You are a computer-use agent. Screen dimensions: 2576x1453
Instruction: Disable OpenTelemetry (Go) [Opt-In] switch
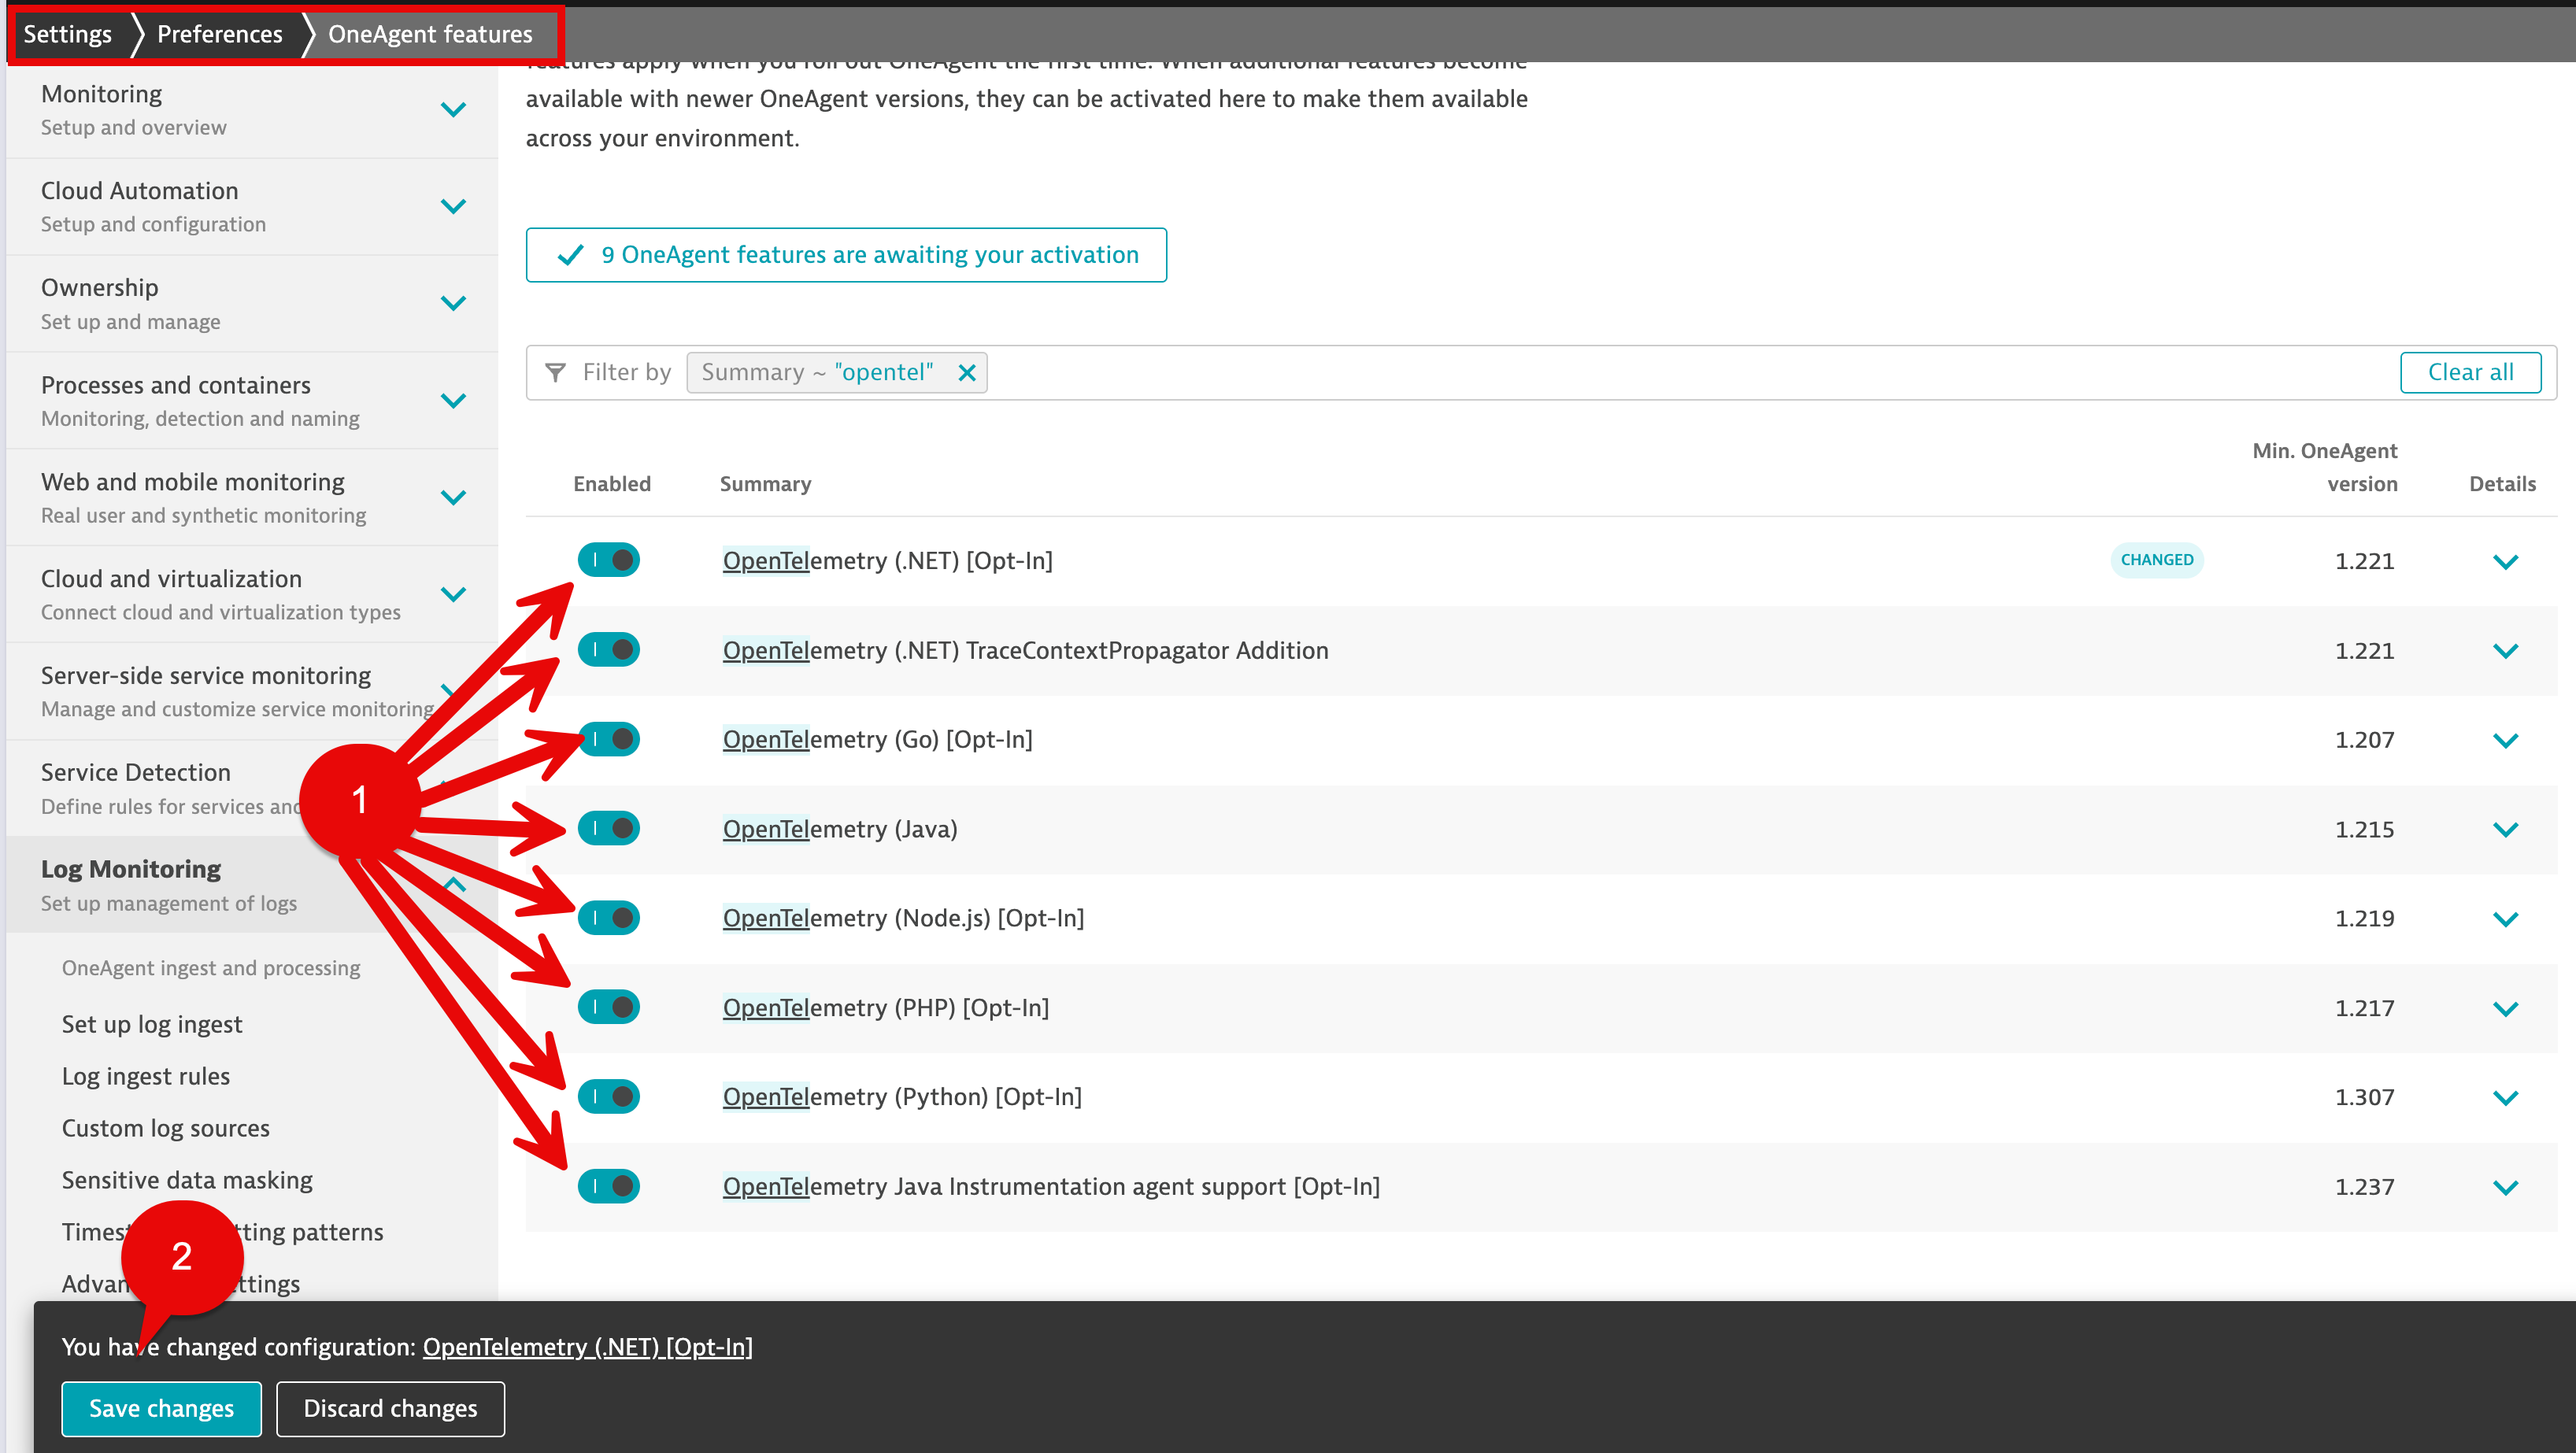tap(608, 739)
